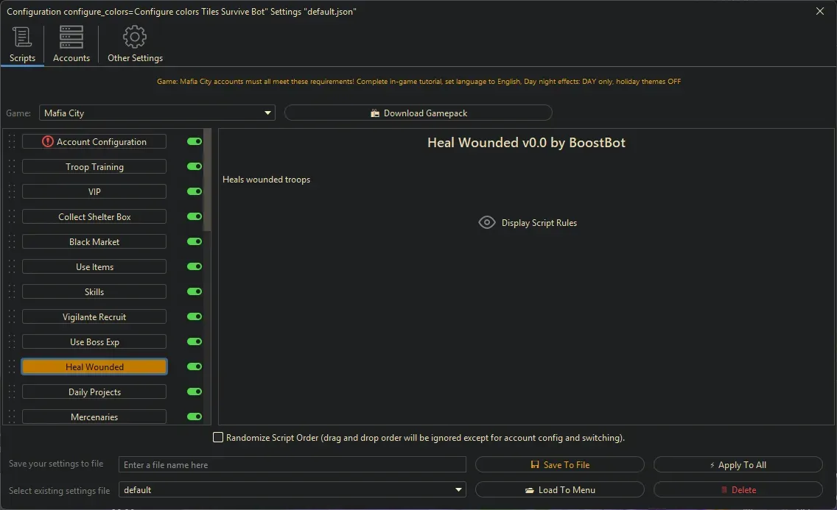This screenshot has height=510, width=837.
Task: Toggle off the VIP script switch
Action: point(195,192)
